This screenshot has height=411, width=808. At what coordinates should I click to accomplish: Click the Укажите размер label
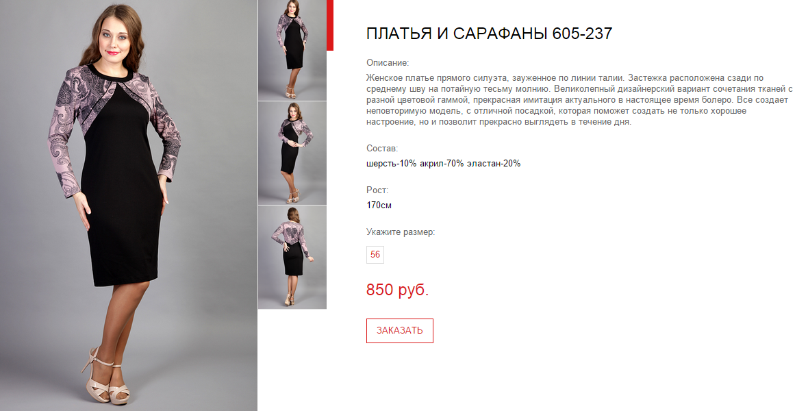pos(401,232)
